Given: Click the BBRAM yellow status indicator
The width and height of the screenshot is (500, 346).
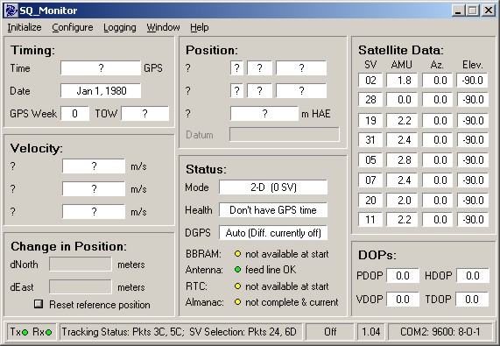Looking at the screenshot, I should click(x=237, y=254).
